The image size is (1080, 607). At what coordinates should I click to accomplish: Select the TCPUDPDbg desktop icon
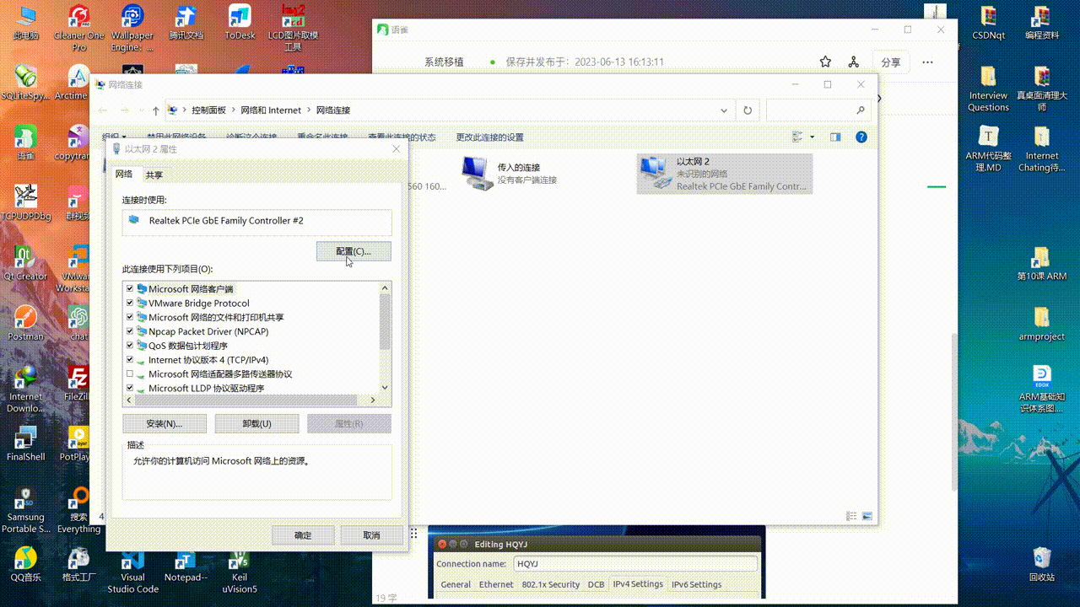pos(26,203)
